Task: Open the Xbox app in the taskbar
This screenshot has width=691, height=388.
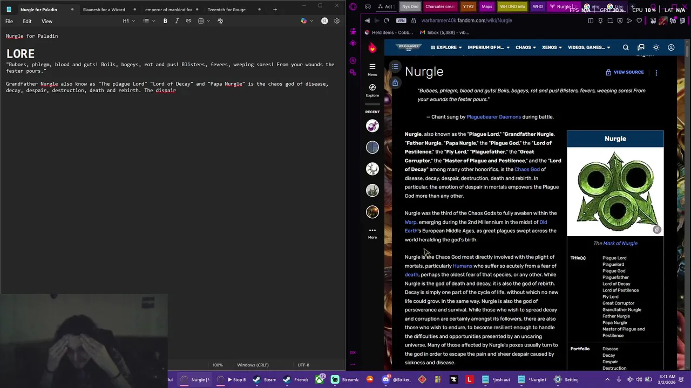Action: coord(320,379)
